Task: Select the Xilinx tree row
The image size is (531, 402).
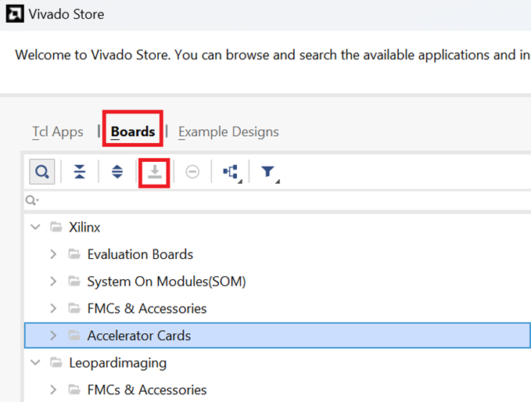Action: (278, 227)
